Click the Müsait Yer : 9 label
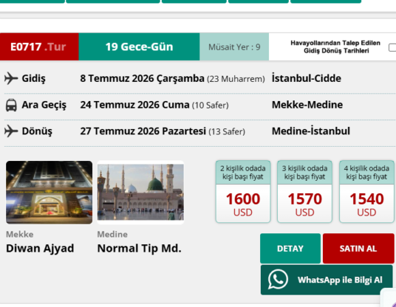This screenshot has width=396, height=307. (x=234, y=46)
